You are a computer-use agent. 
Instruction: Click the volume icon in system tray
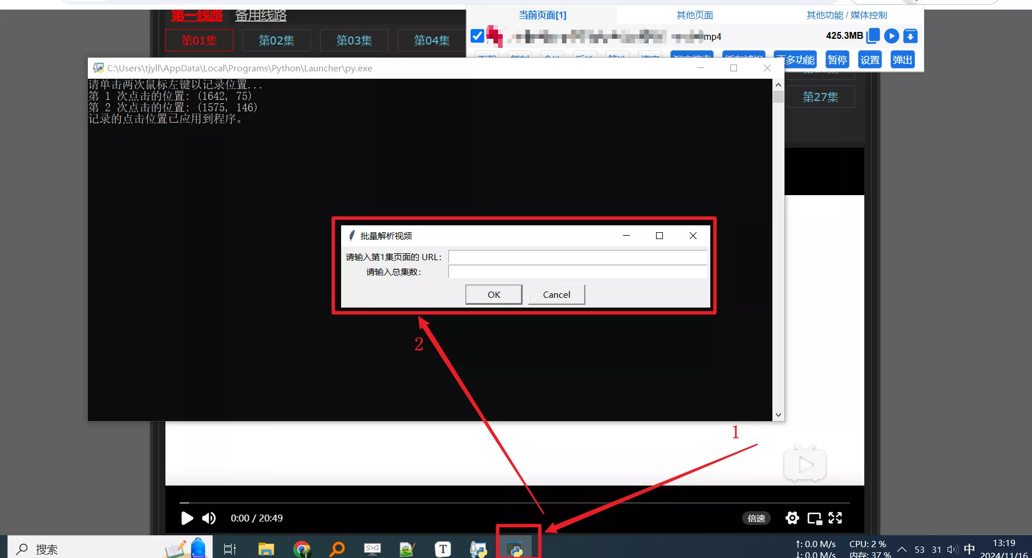[x=952, y=549]
